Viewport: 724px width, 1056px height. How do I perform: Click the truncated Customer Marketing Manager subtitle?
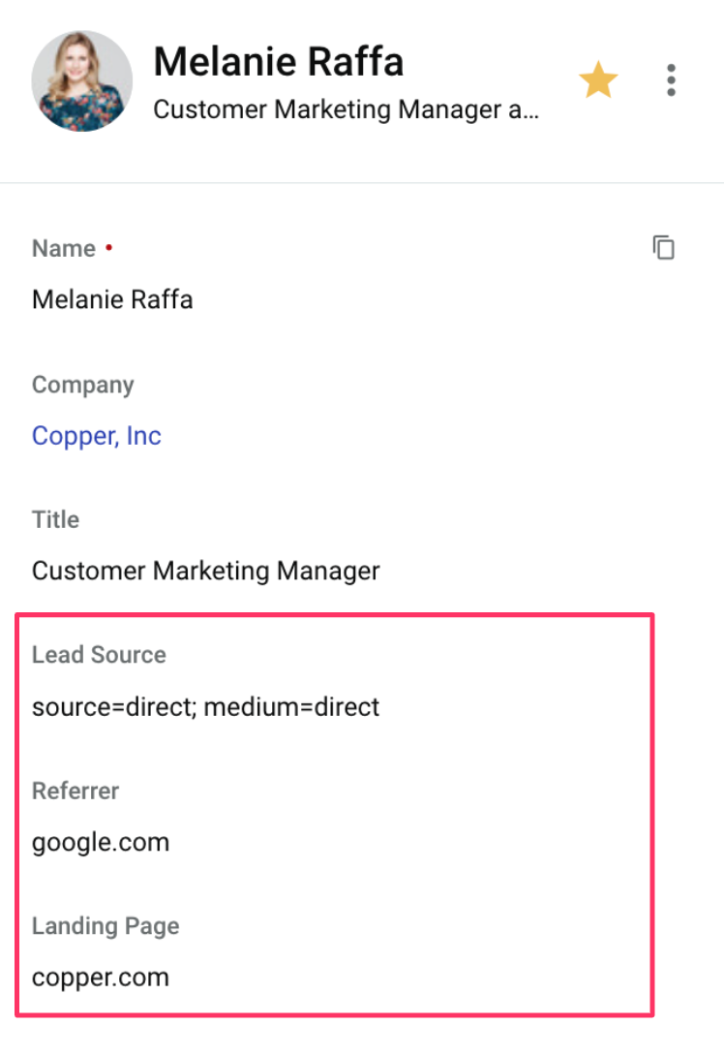coord(346,109)
